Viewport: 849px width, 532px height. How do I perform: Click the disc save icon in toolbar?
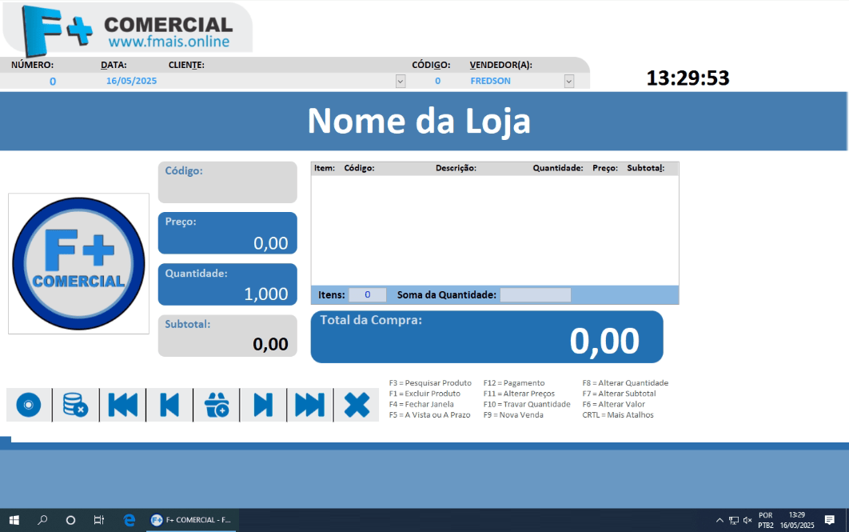tap(29, 406)
